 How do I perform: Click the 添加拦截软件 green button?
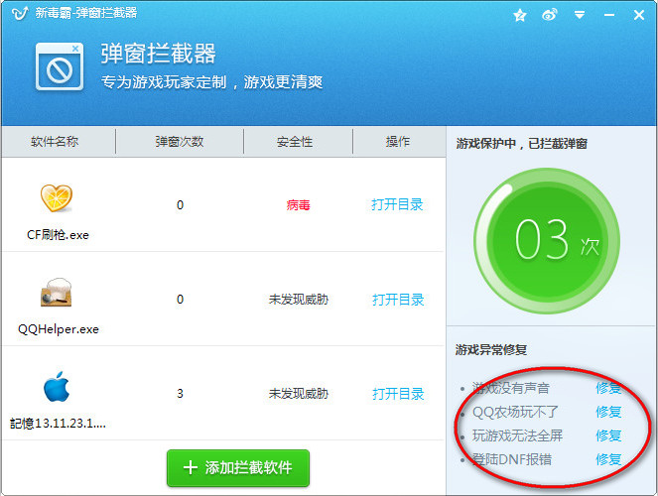[238, 468]
